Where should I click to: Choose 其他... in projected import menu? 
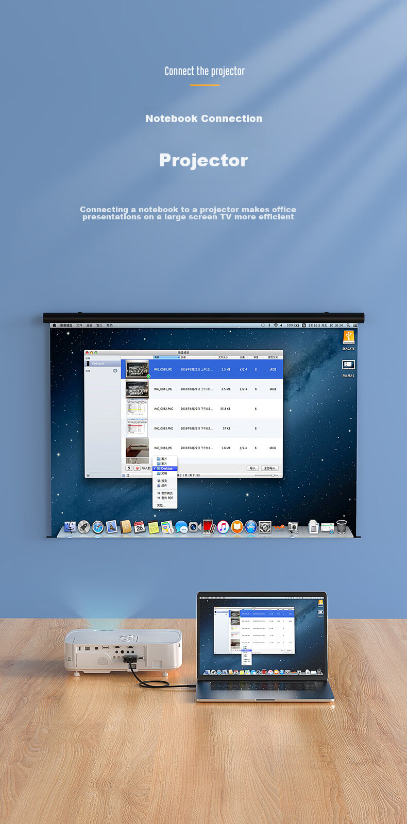pos(164,505)
